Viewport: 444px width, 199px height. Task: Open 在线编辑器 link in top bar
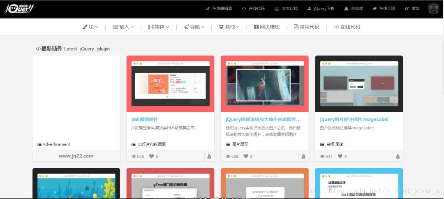pos(219,9)
